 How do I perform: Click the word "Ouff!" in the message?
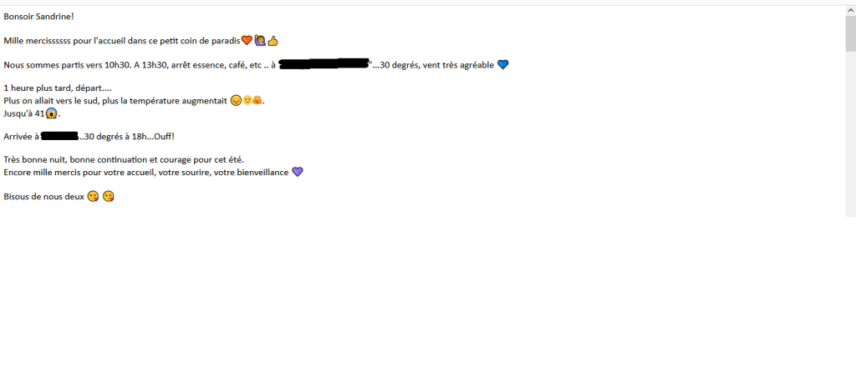click(165, 136)
